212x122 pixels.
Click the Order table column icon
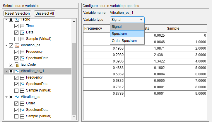[23, 103]
